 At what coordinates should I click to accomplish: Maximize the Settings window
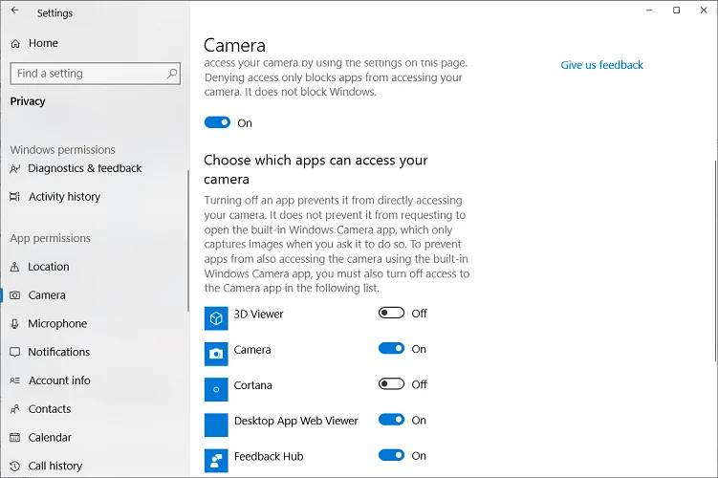tap(676, 11)
